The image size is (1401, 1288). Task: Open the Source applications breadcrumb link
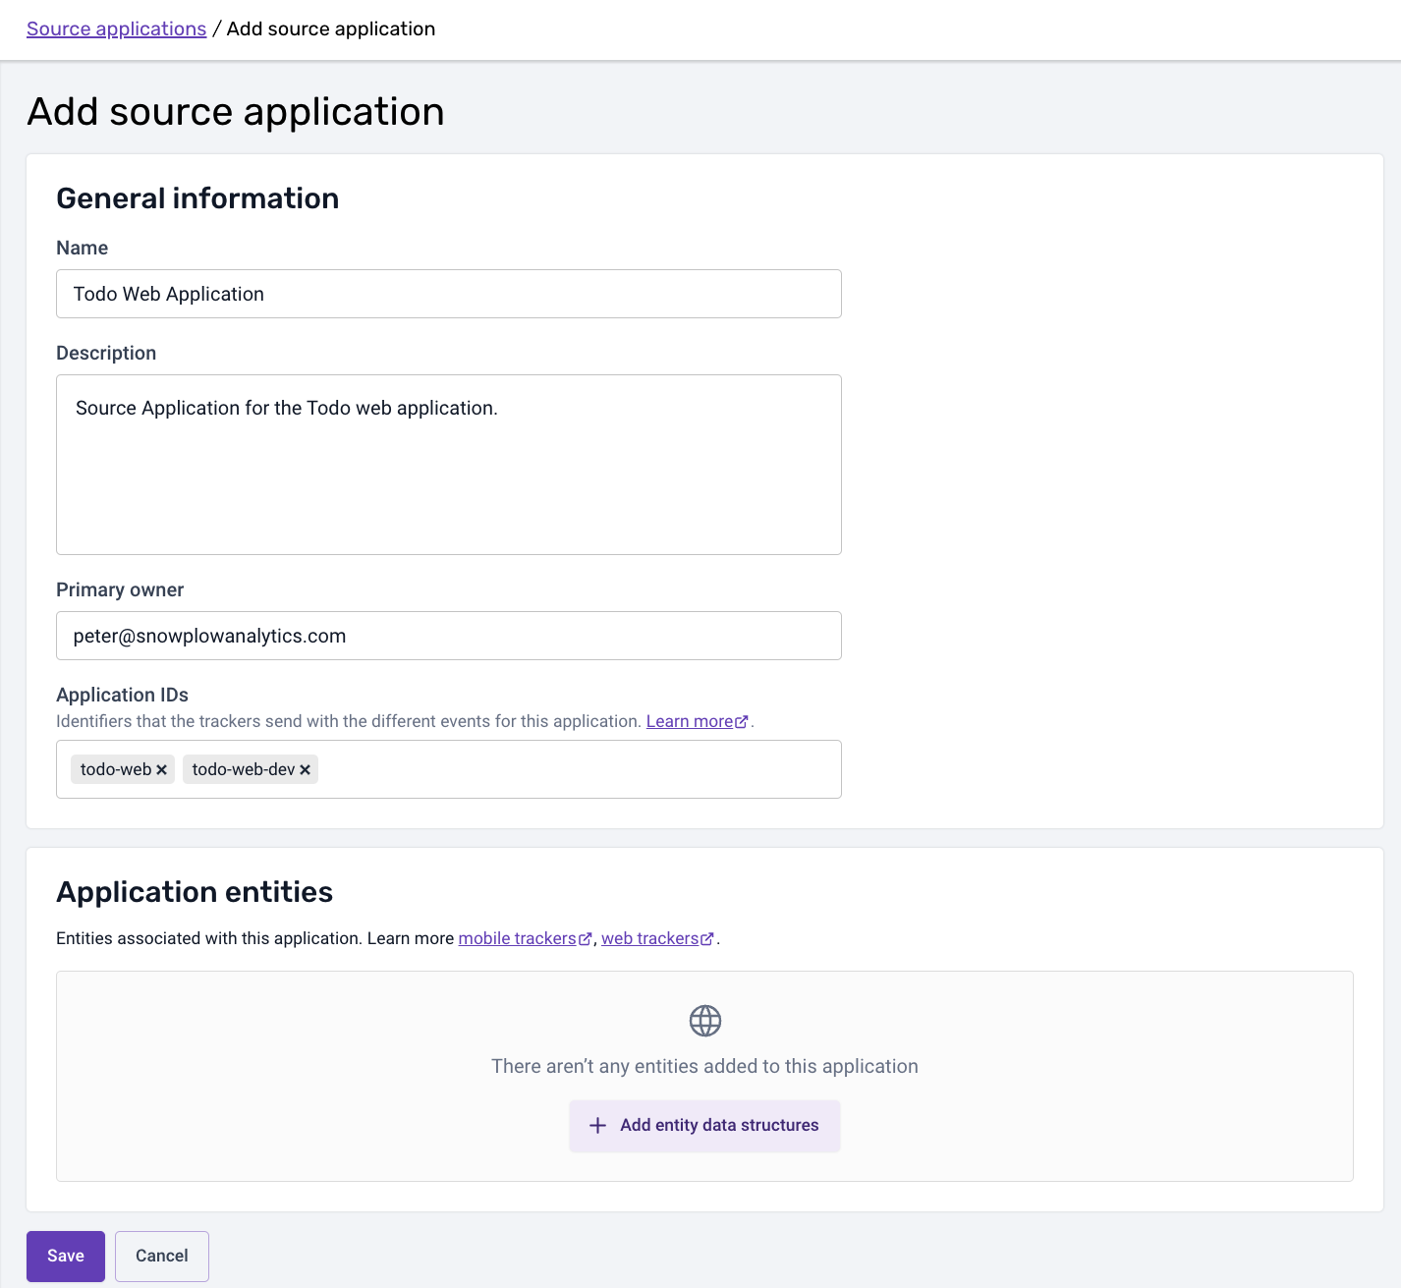click(116, 28)
